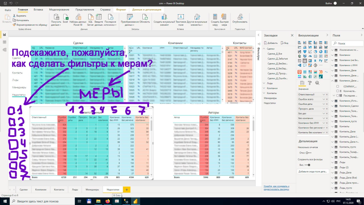Open the Справка ribbon tab
Screen dimensions: 364x205
coord(105,10)
